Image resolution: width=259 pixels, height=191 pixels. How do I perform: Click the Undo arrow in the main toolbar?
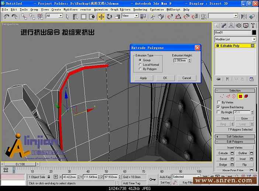click(x=6, y=17)
